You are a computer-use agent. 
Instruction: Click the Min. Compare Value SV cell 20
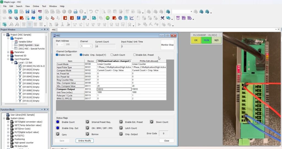click(x=114, y=86)
